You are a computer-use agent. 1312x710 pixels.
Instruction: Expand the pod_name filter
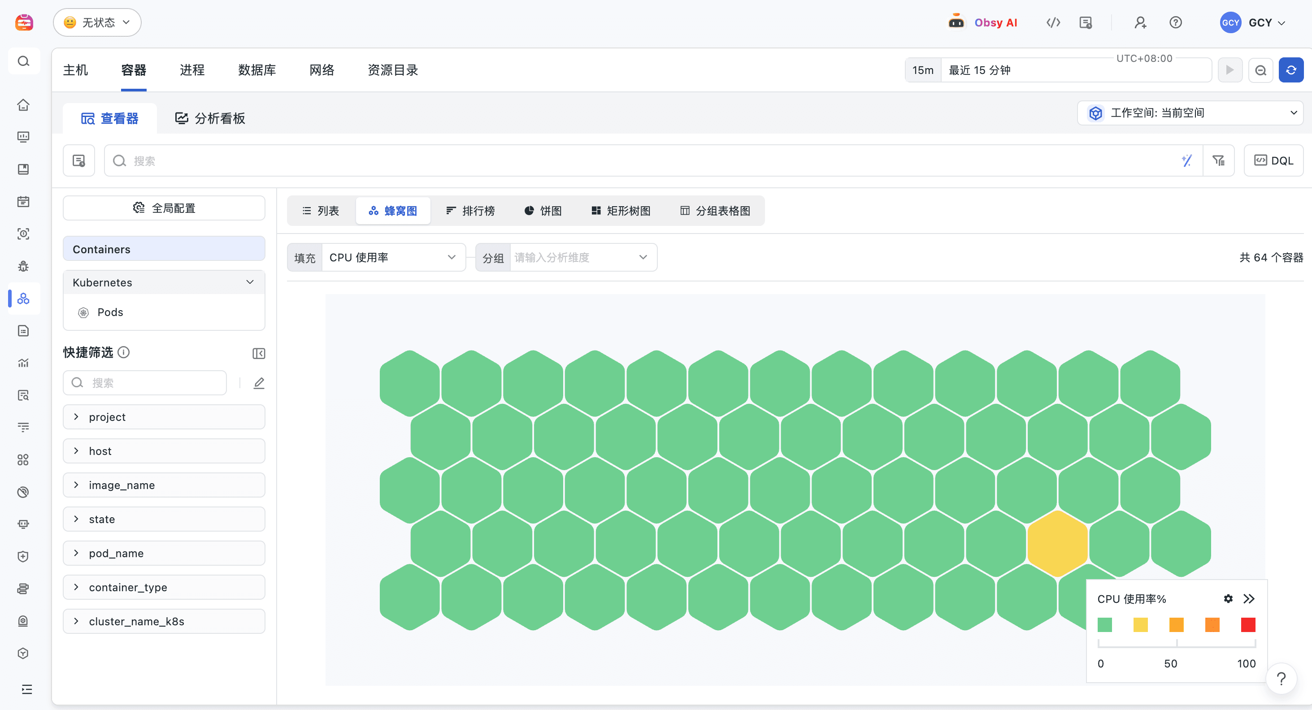pyautogui.click(x=164, y=553)
